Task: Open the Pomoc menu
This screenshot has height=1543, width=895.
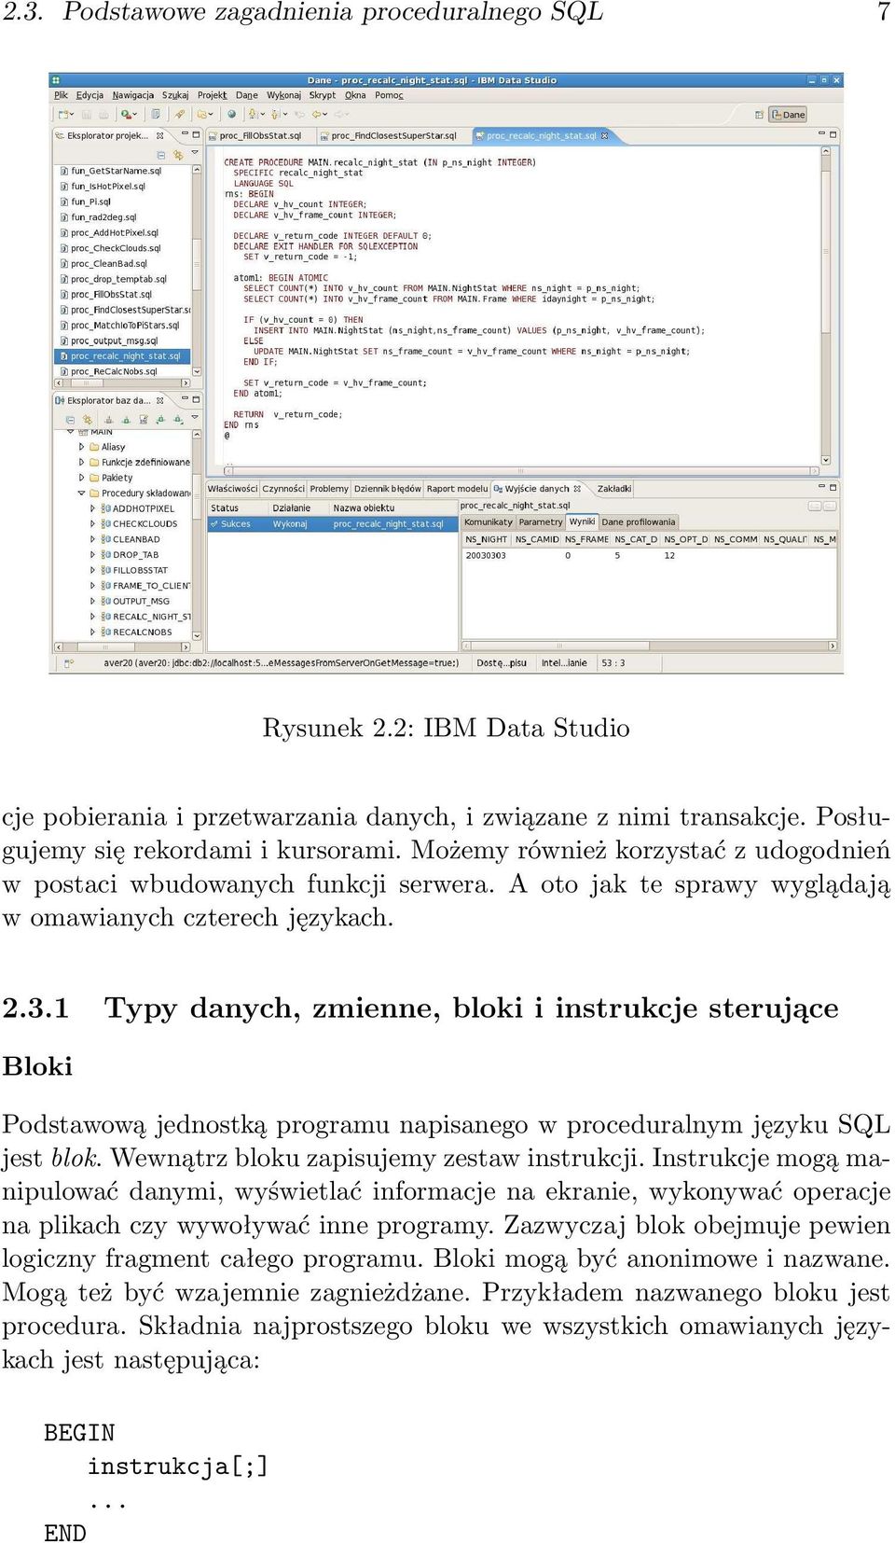Action: [x=390, y=95]
